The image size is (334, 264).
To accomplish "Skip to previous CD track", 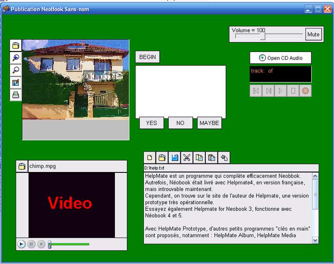I will click(256, 91).
